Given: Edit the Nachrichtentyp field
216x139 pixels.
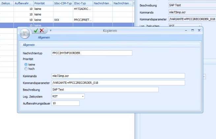Looking at the screenshot, I should pyautogui.click(x=92, y=53).
